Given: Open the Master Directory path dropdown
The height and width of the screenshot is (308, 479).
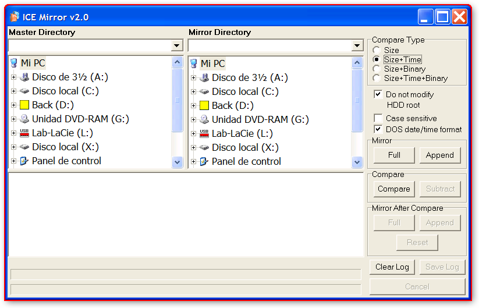Looking at the screenshot, I should 177,46.
